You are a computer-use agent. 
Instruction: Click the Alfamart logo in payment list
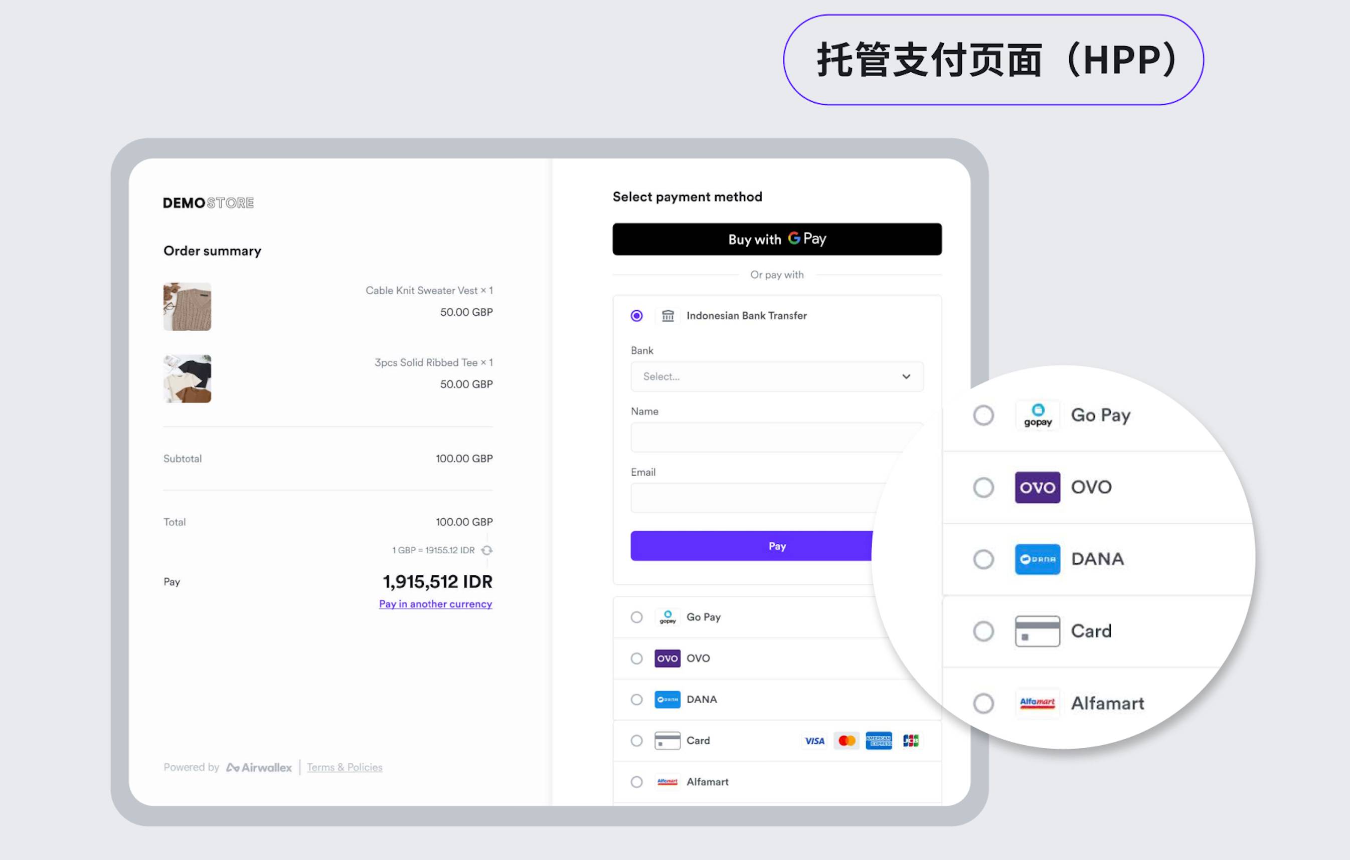(667, 781)
